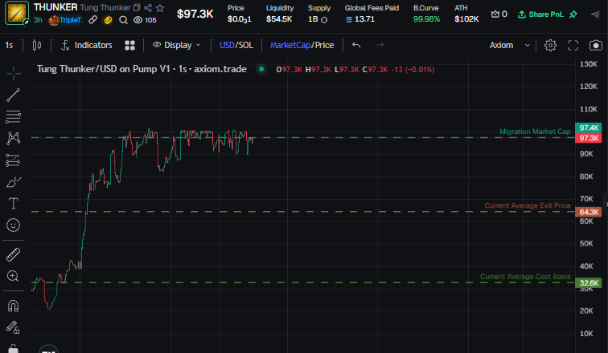608x353 pixels.
Task: Click the B.Curve 99.98% value
Action: point(426,19)
